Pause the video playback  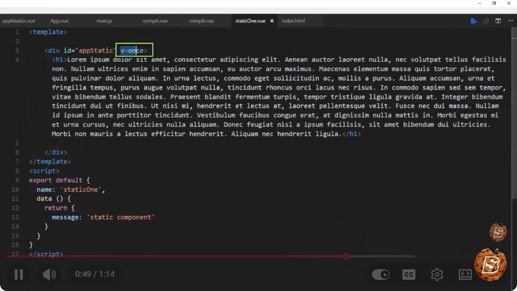(19, 274)
